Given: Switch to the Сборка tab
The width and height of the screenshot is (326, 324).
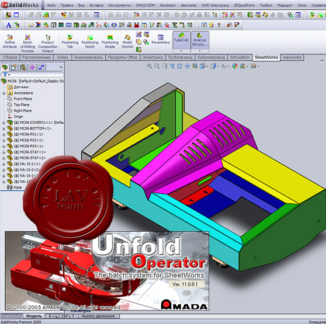Looking at the screenshot, I should pos(10,57).
